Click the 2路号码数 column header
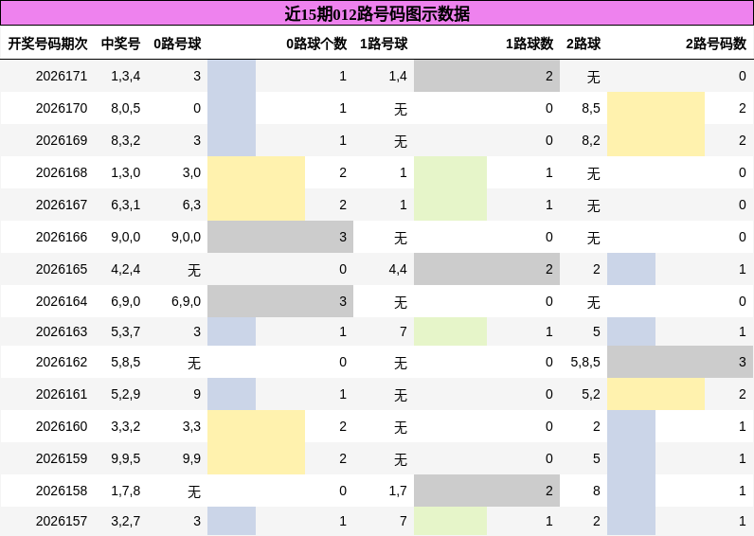 pyautogui.click(x=716, y=44)
